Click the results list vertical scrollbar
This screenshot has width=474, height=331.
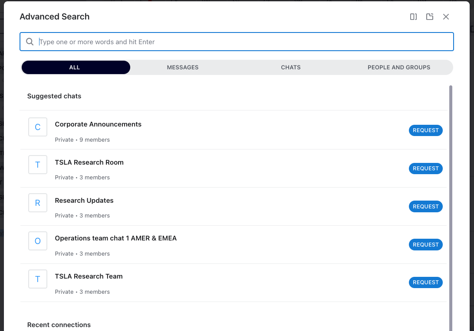click(451, 208)
